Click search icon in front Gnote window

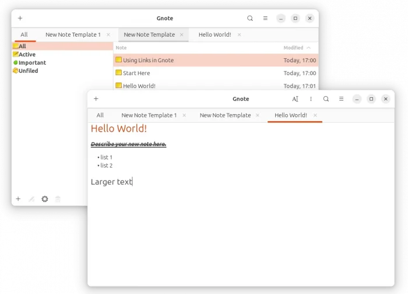pyautogui.click(x=326, y=99)
